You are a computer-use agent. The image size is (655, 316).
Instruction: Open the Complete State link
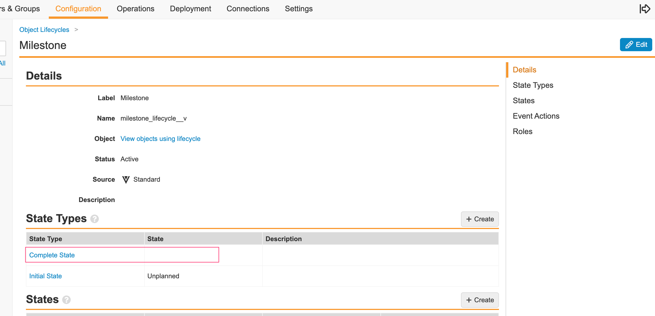[x=52, y=255]
